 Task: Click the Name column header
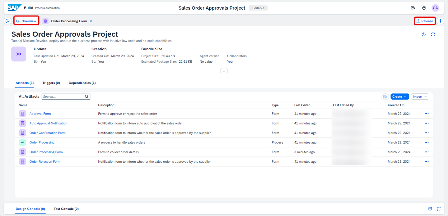pyautogui.click(x=23, y=105)
